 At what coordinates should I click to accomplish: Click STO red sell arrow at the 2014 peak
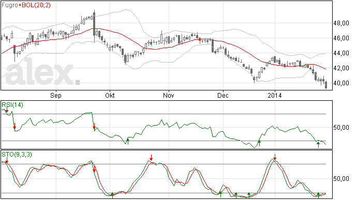275,157
